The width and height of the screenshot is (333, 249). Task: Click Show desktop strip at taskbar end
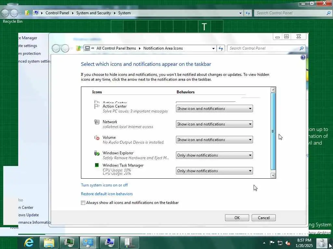[331, 243]
